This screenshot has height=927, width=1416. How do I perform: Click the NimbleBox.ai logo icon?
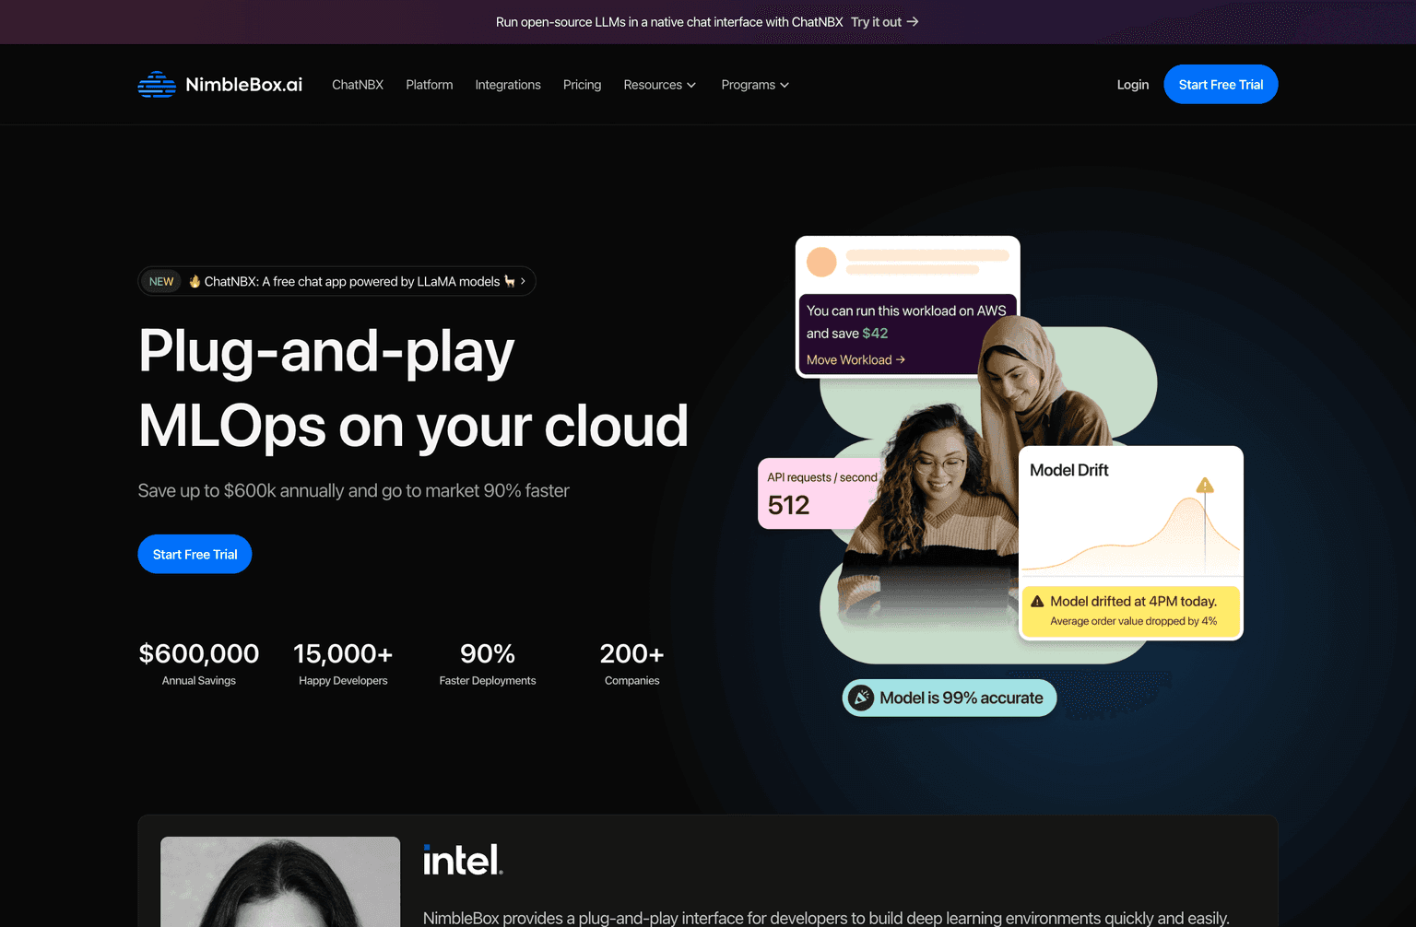point(157,85)
